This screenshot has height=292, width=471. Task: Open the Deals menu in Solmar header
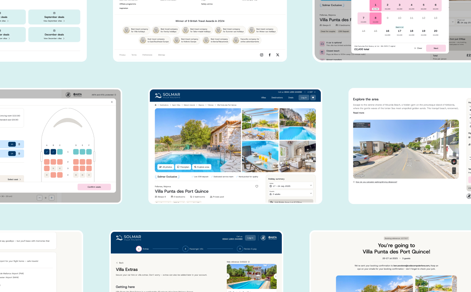[291, 97]
